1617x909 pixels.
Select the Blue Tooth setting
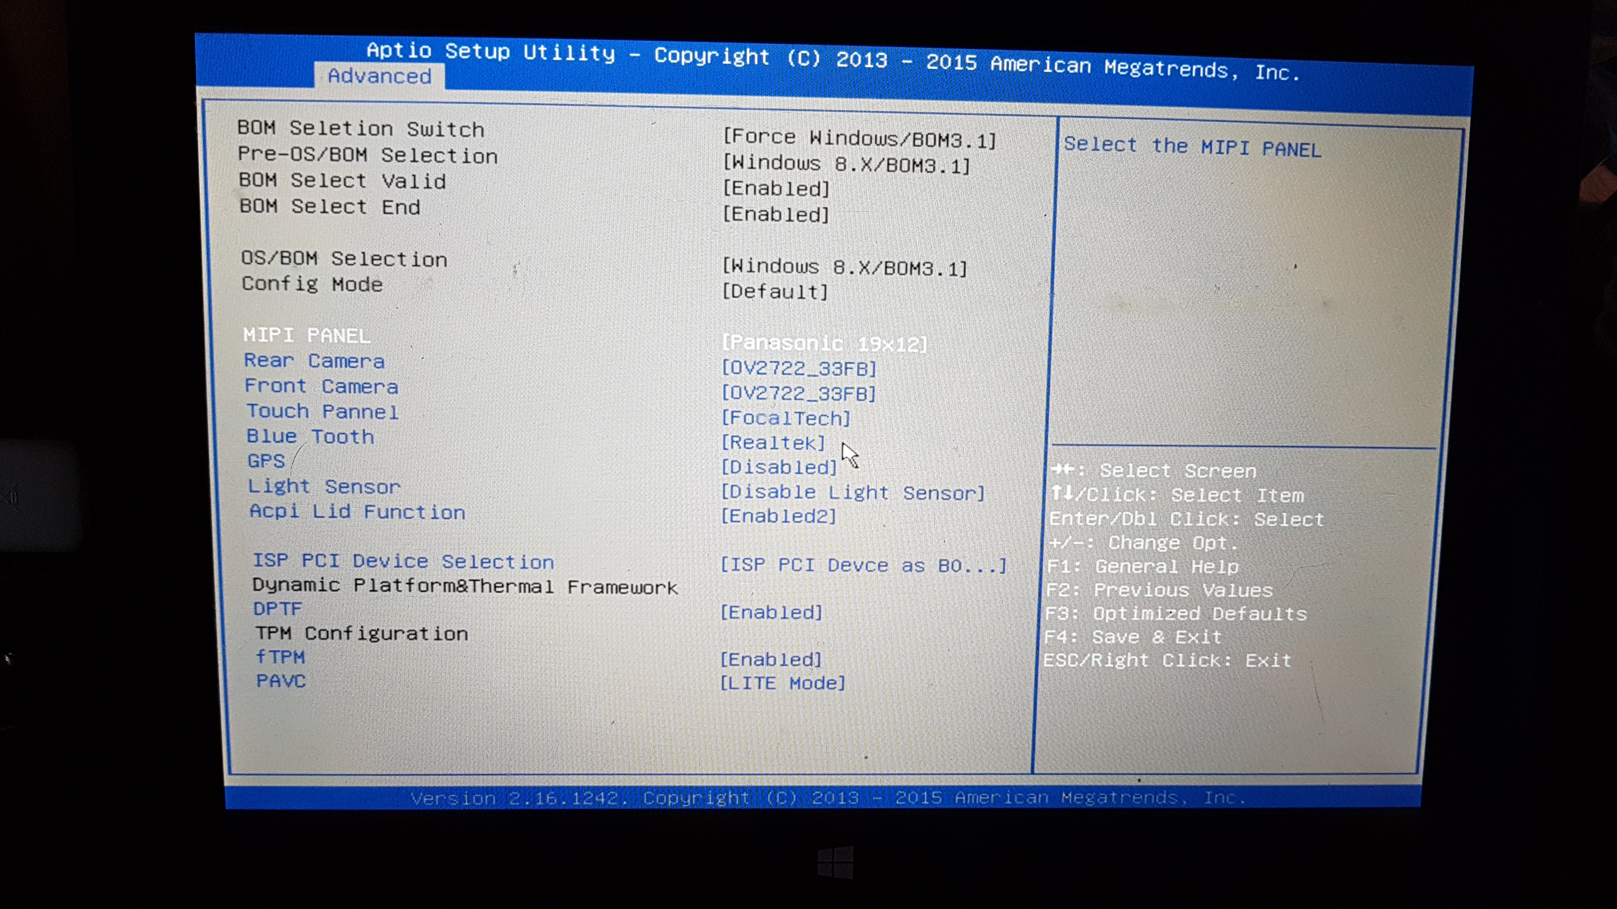310,436
